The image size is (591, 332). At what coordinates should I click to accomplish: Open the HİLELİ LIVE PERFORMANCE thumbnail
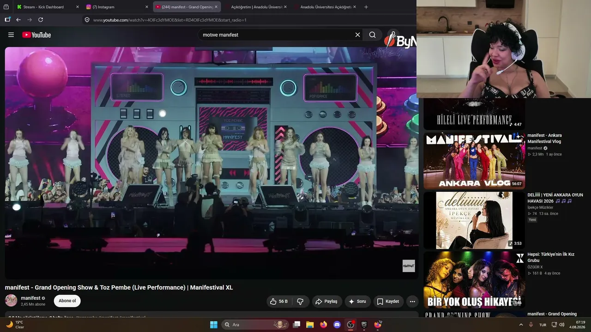pyautogui.click(x=474, y=114)
